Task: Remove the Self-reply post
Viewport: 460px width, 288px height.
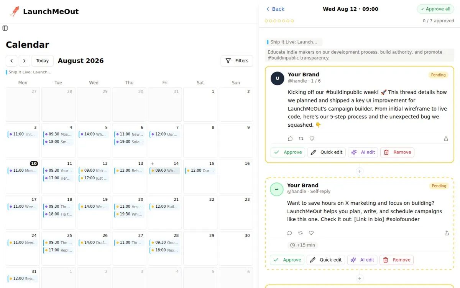Action: pyautogui.click(x=396, y=260)
